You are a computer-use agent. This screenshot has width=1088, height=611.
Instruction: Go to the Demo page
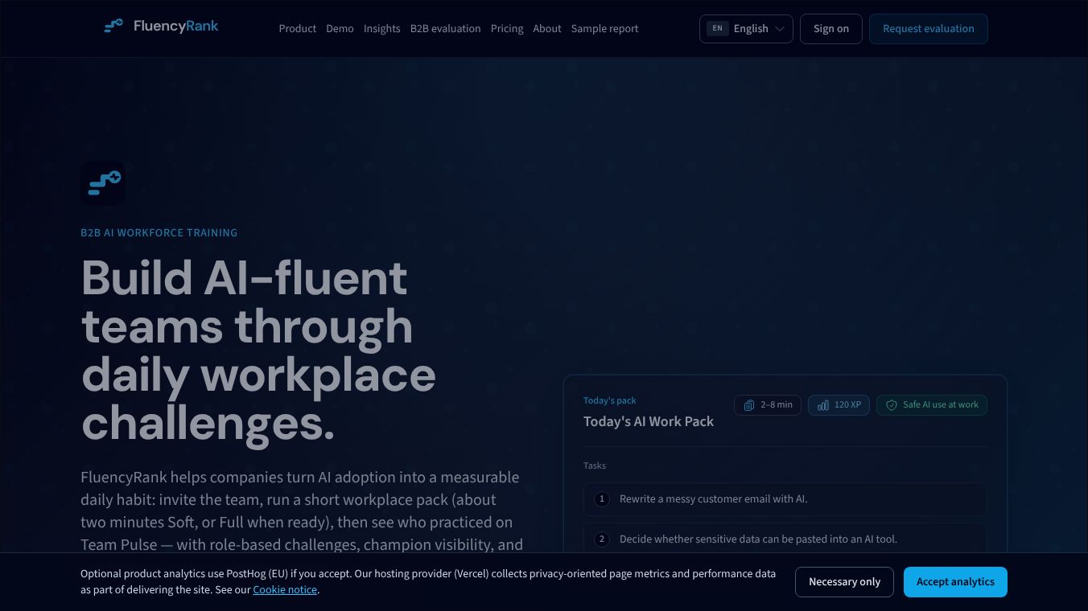tap(340, 29)
